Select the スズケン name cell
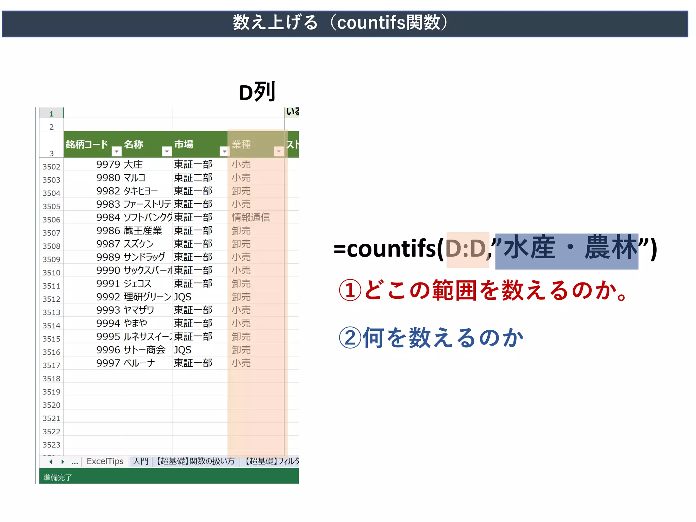This screenshot has width=696, height=522. point(147,244)
